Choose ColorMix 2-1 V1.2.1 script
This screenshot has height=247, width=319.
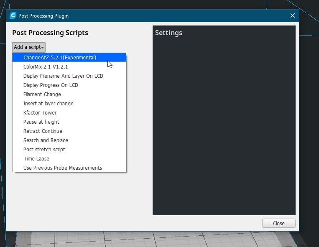pyautogui.click(x=69, y=67)
